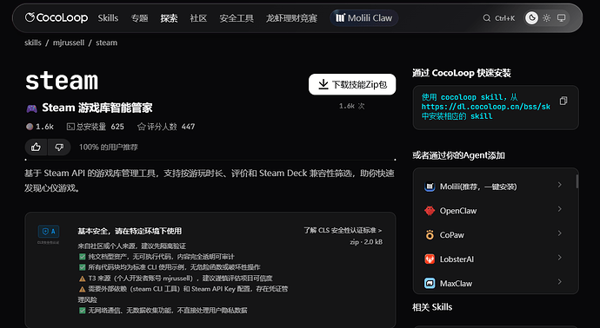This screenshot has width=600, height=328.
Task: Open the 安全工具 page
Action: [x=237, y=18]
